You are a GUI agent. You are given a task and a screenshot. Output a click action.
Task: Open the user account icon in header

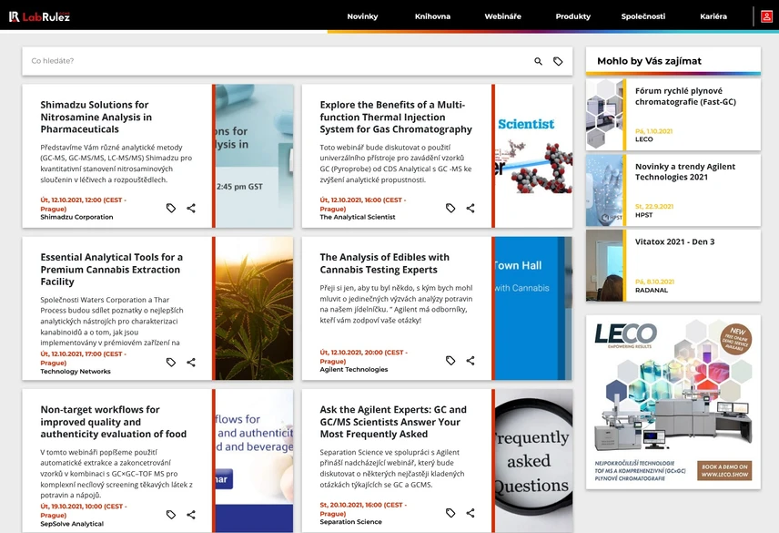pos(766,16)
